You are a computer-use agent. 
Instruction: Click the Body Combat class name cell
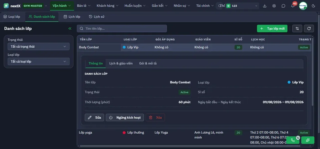pyautogui.click(x=89, y=47)
